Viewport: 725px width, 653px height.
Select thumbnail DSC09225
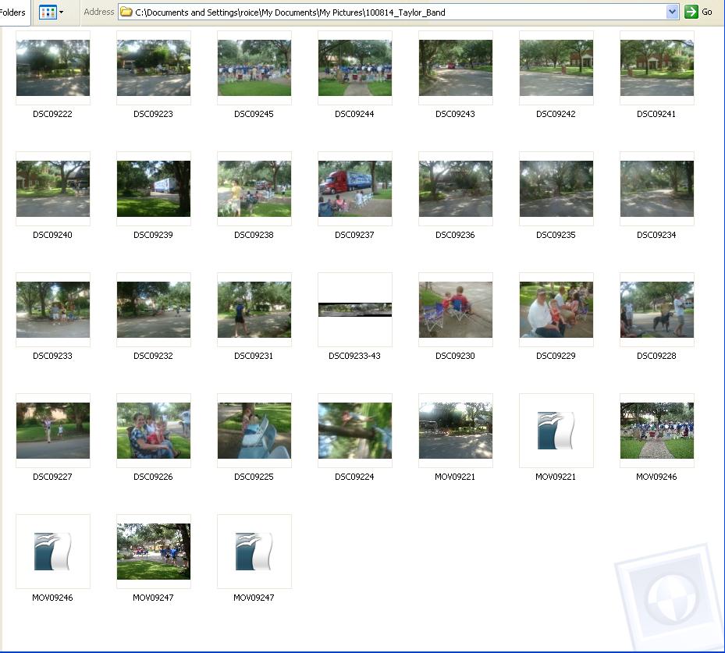click(x=254, y=431)
